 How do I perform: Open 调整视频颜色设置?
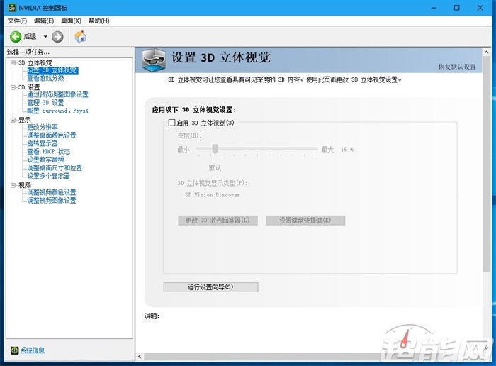[x=52, y=192]
